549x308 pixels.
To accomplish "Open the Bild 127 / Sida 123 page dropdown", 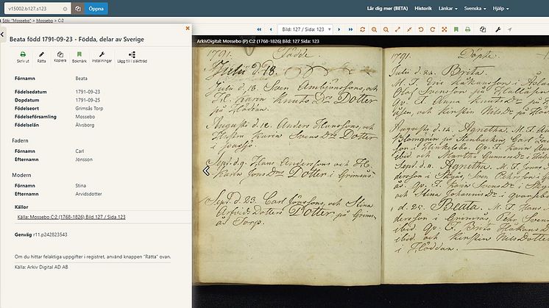I will (x=305, y=29).
